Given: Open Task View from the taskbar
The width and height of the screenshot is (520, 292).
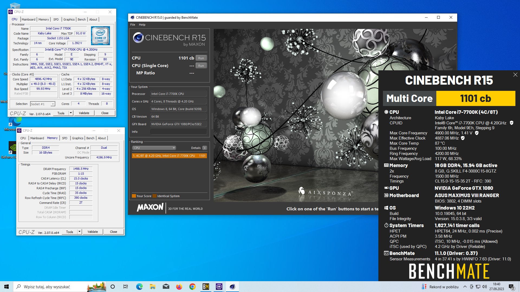Looking at the screenshot, I should tap(126, 287).
